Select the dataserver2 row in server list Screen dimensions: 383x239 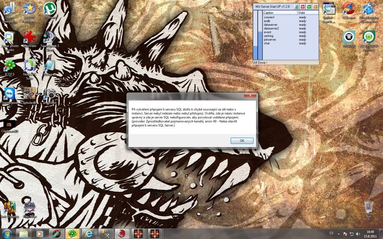pyautogui.click(x=271, y=28)
